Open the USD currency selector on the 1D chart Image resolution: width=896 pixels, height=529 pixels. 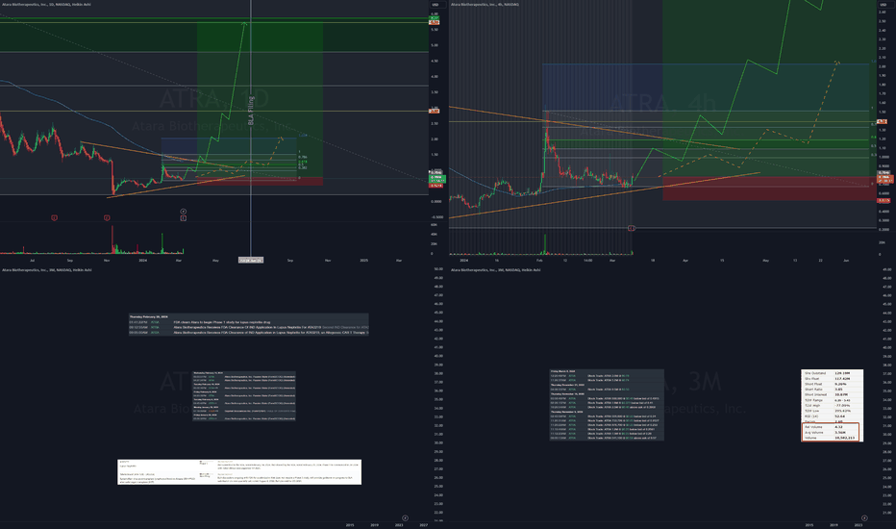point(435,5)
